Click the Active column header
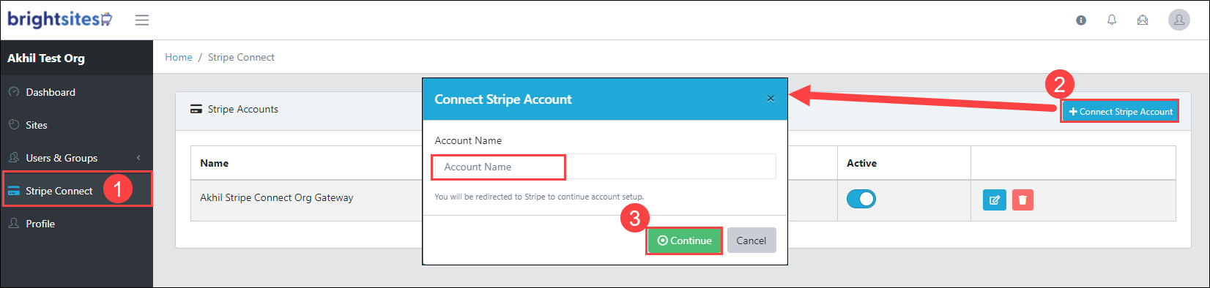The width and height of the screenshot is (1210, 288). (x=861, y=163)
